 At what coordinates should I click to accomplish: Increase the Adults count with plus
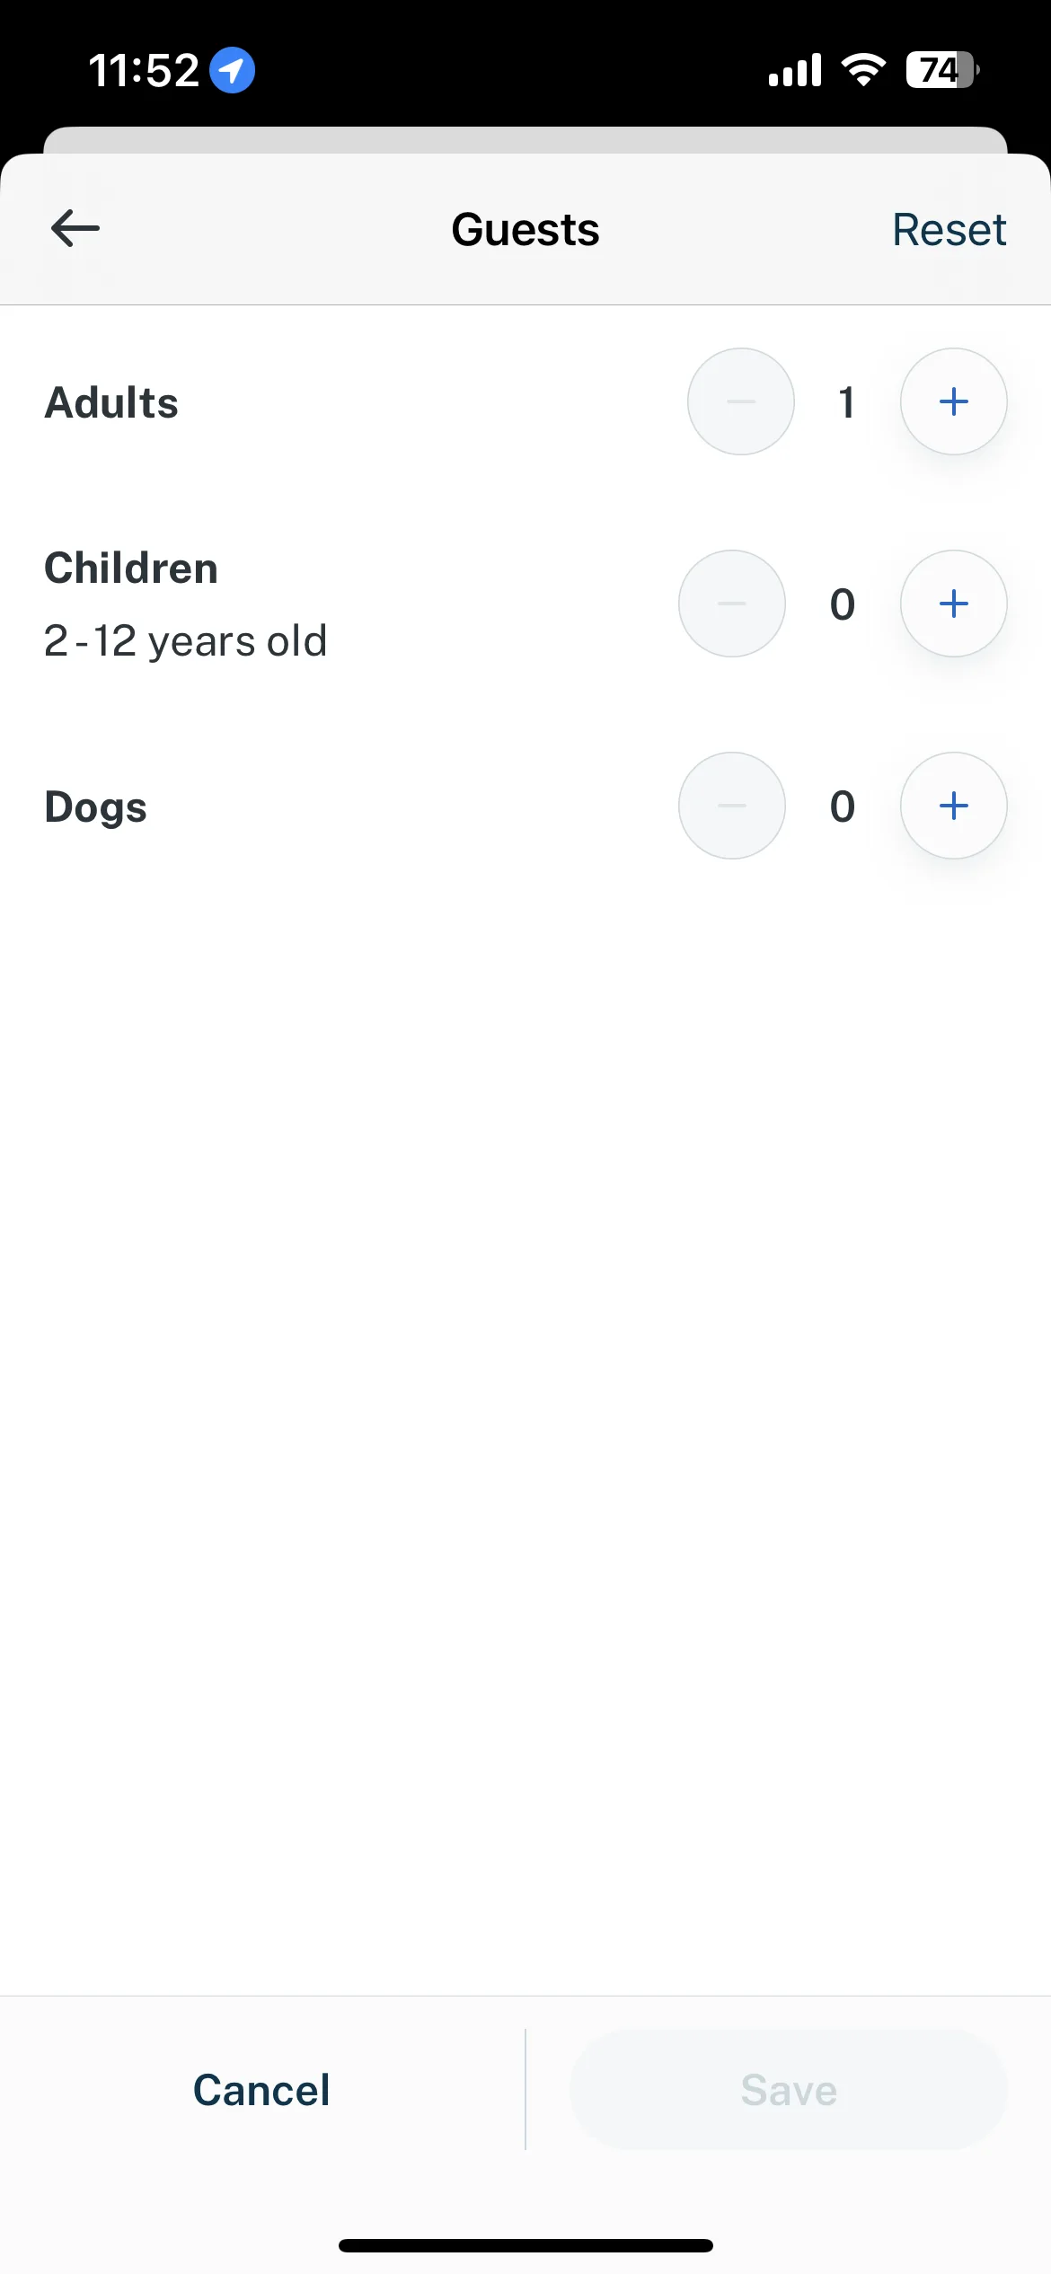pyautogui.click(x=953, y=401)
